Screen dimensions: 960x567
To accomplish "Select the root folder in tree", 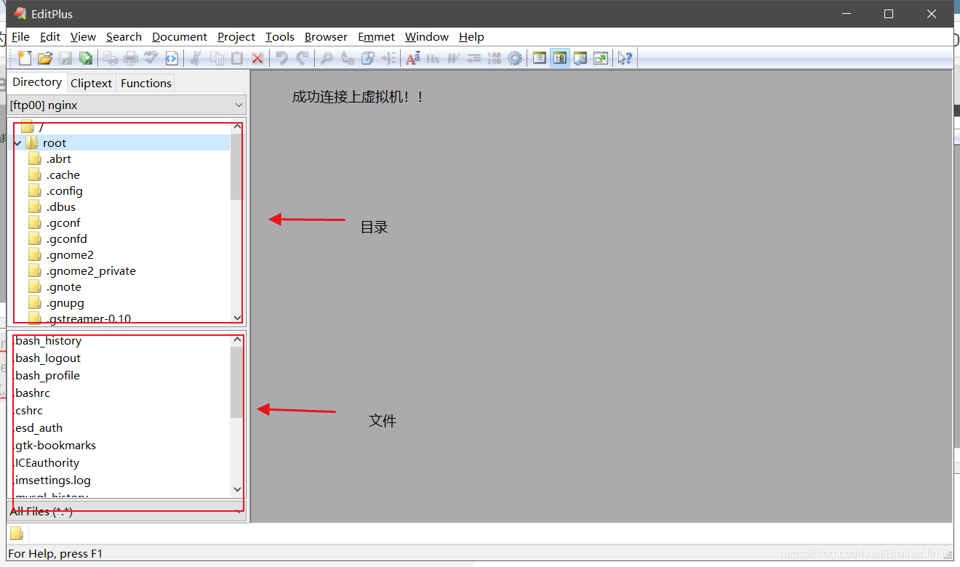I will [x=55, y=143].
